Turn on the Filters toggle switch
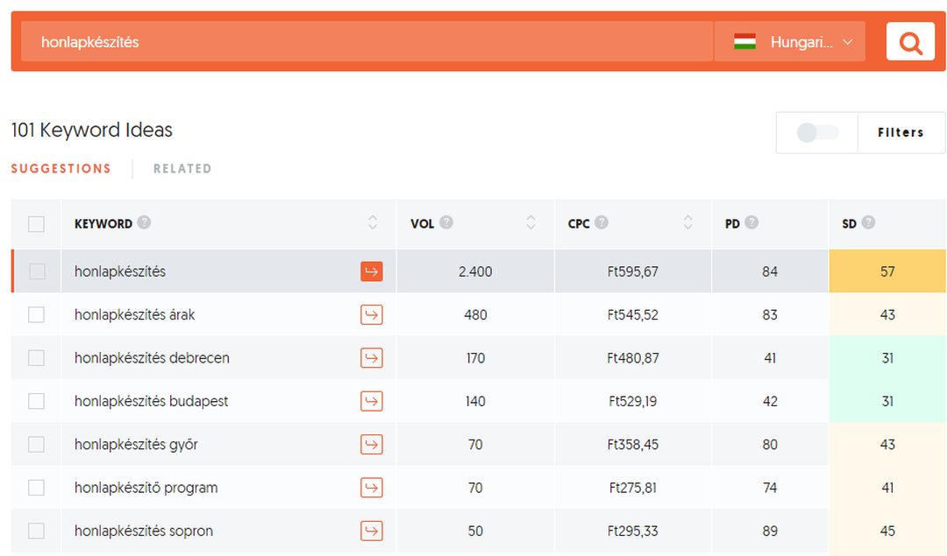 817,133
